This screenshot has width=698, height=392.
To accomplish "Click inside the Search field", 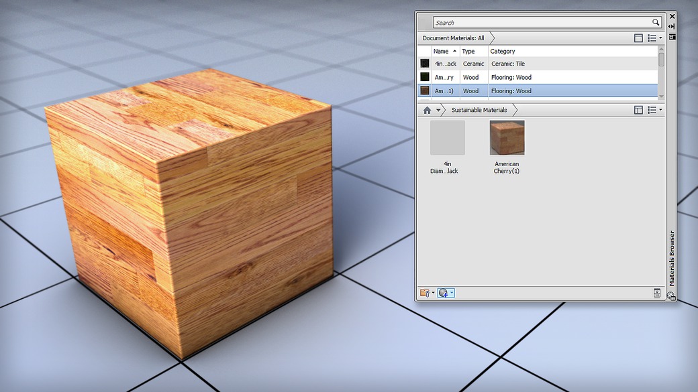I will point(542,22).
